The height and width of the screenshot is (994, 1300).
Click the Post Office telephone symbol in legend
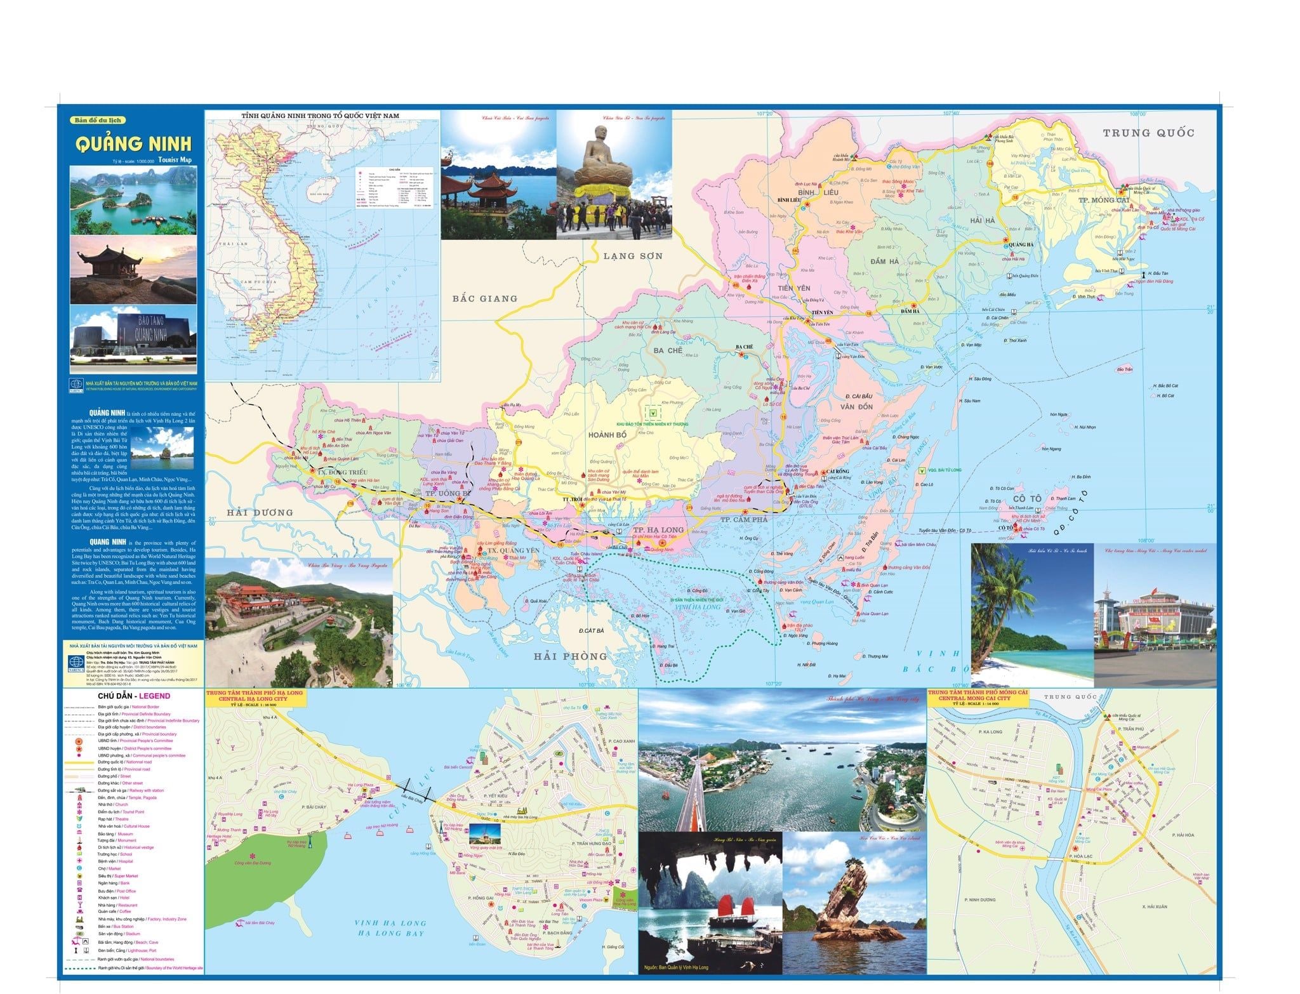coord(79,890)
